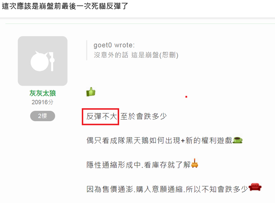Image resolution: width=275 pixels, height=203 pixels.
Task: Select the 2樓 floor badge
Action: [43, 116]
